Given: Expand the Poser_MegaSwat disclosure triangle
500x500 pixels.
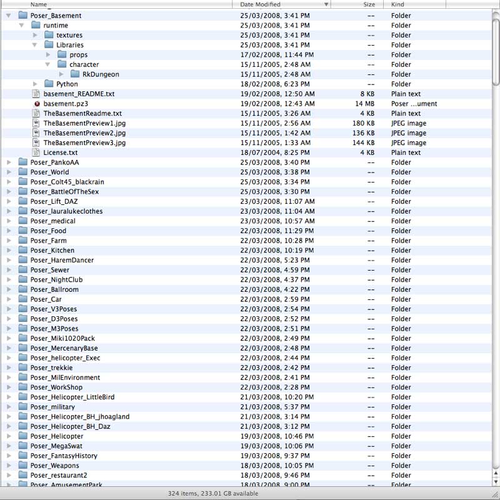Looking at the screenshot, I should coord(9,446).
